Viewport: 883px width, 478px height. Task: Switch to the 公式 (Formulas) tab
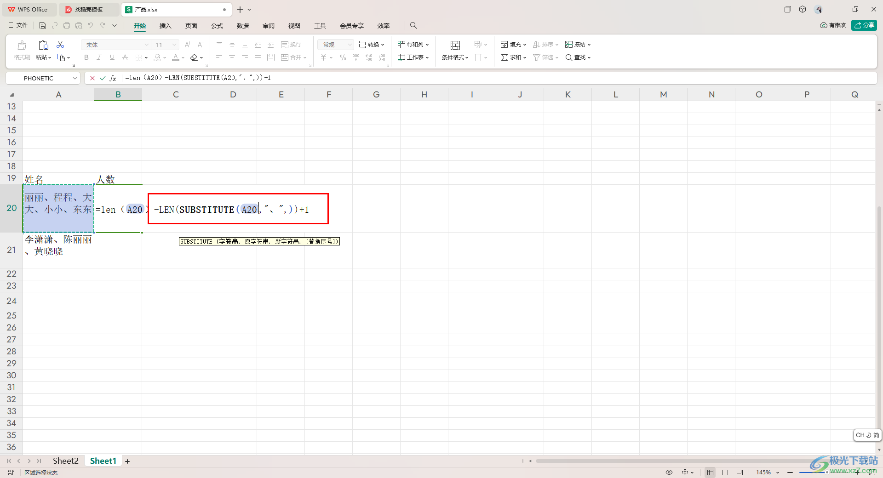(x=217, y=26)
